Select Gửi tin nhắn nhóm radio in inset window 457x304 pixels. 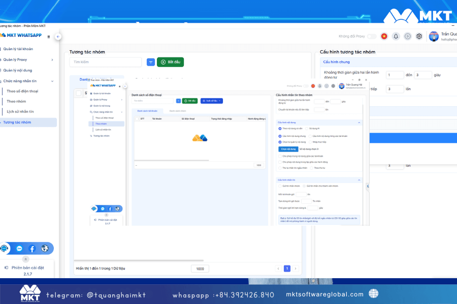(280, 186)
